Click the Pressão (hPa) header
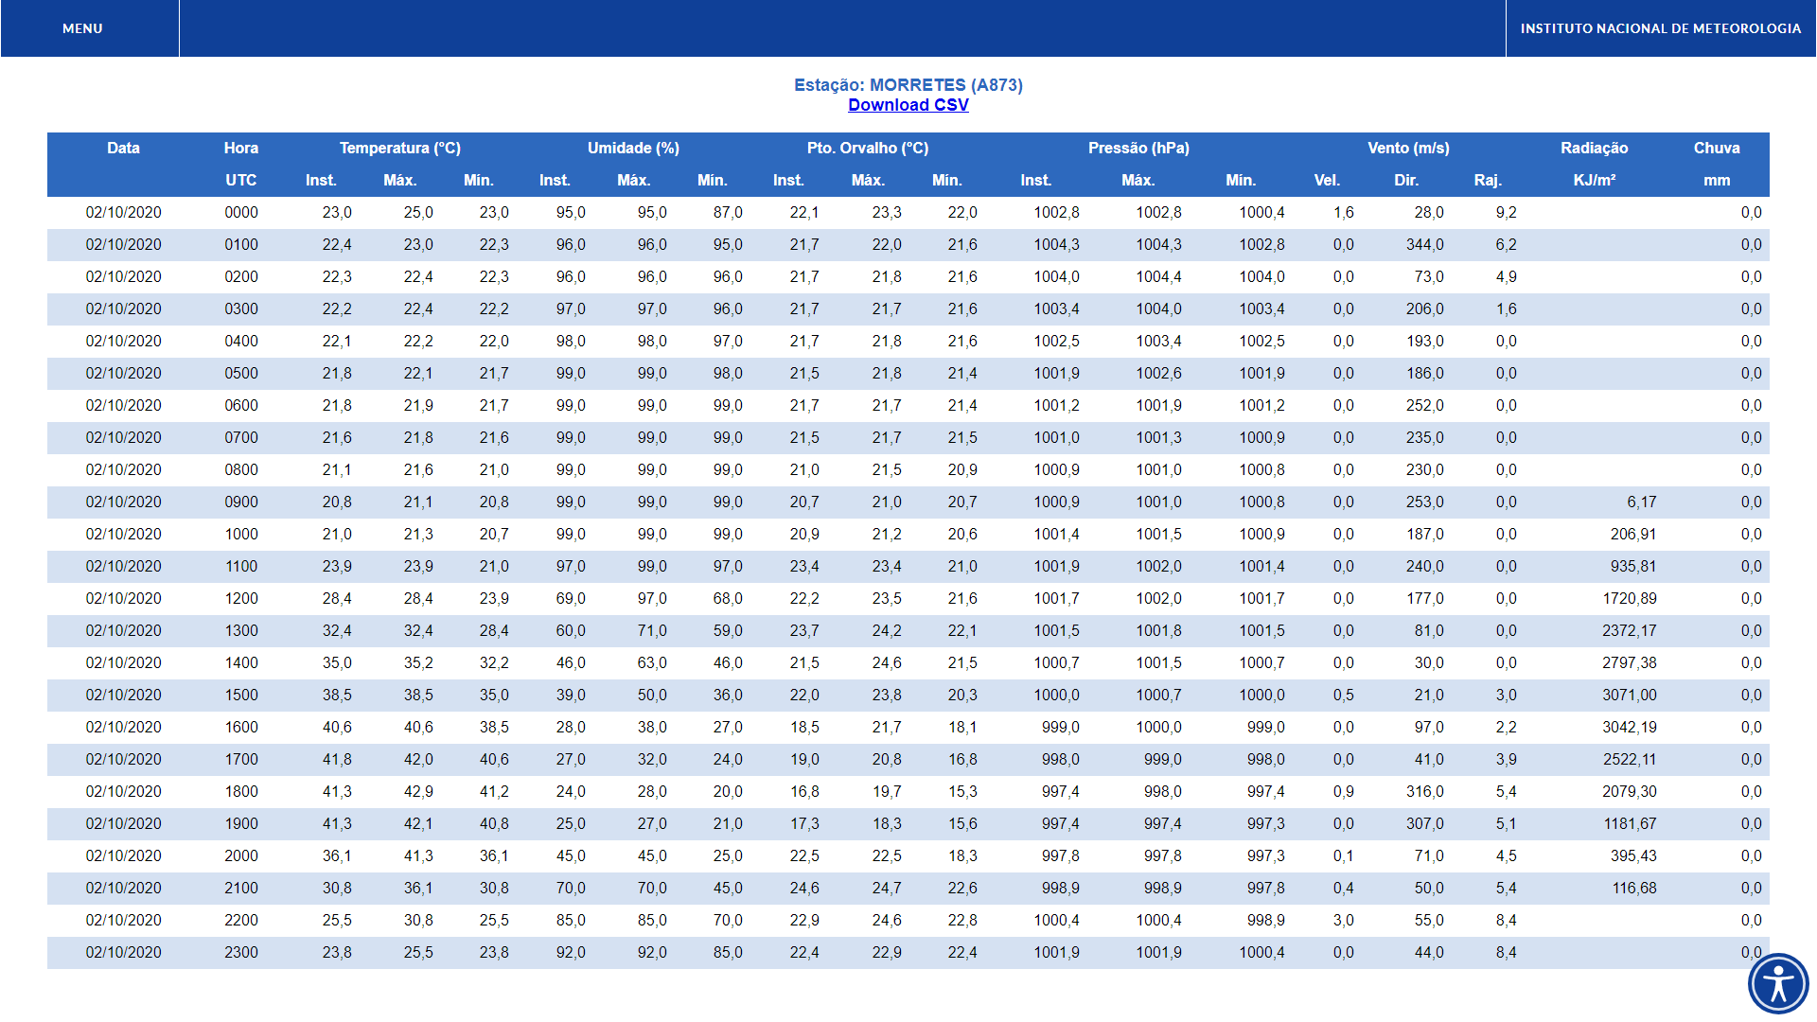The width and height of the screenshot is (1817, 1022). click(x=1138, y=148)
